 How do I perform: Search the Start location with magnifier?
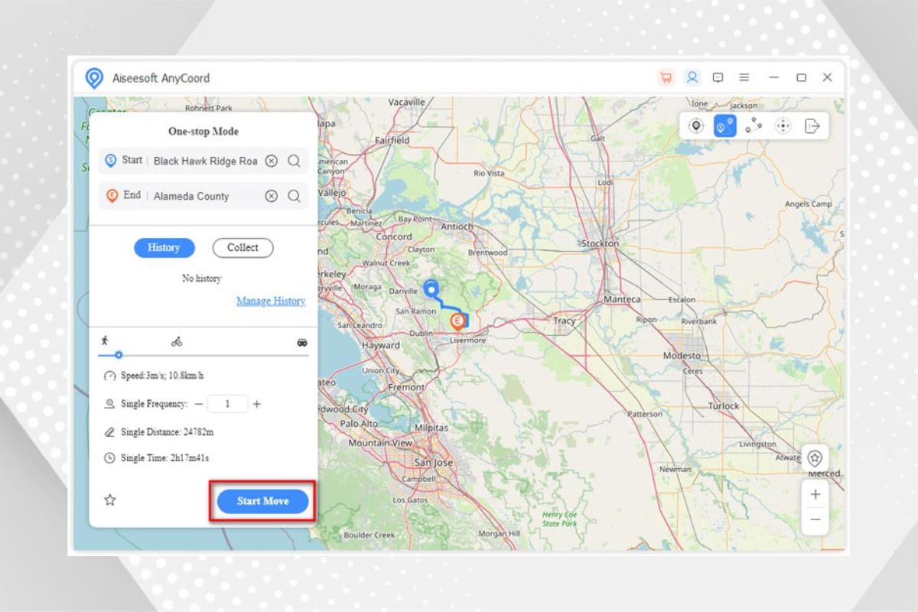294,161
